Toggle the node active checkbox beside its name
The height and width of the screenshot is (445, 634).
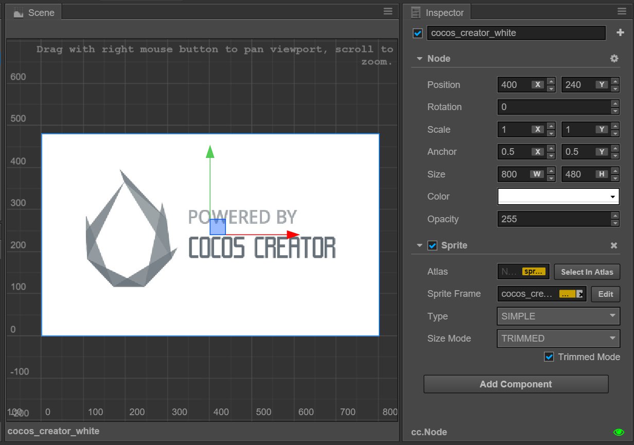tap(418, 33)
